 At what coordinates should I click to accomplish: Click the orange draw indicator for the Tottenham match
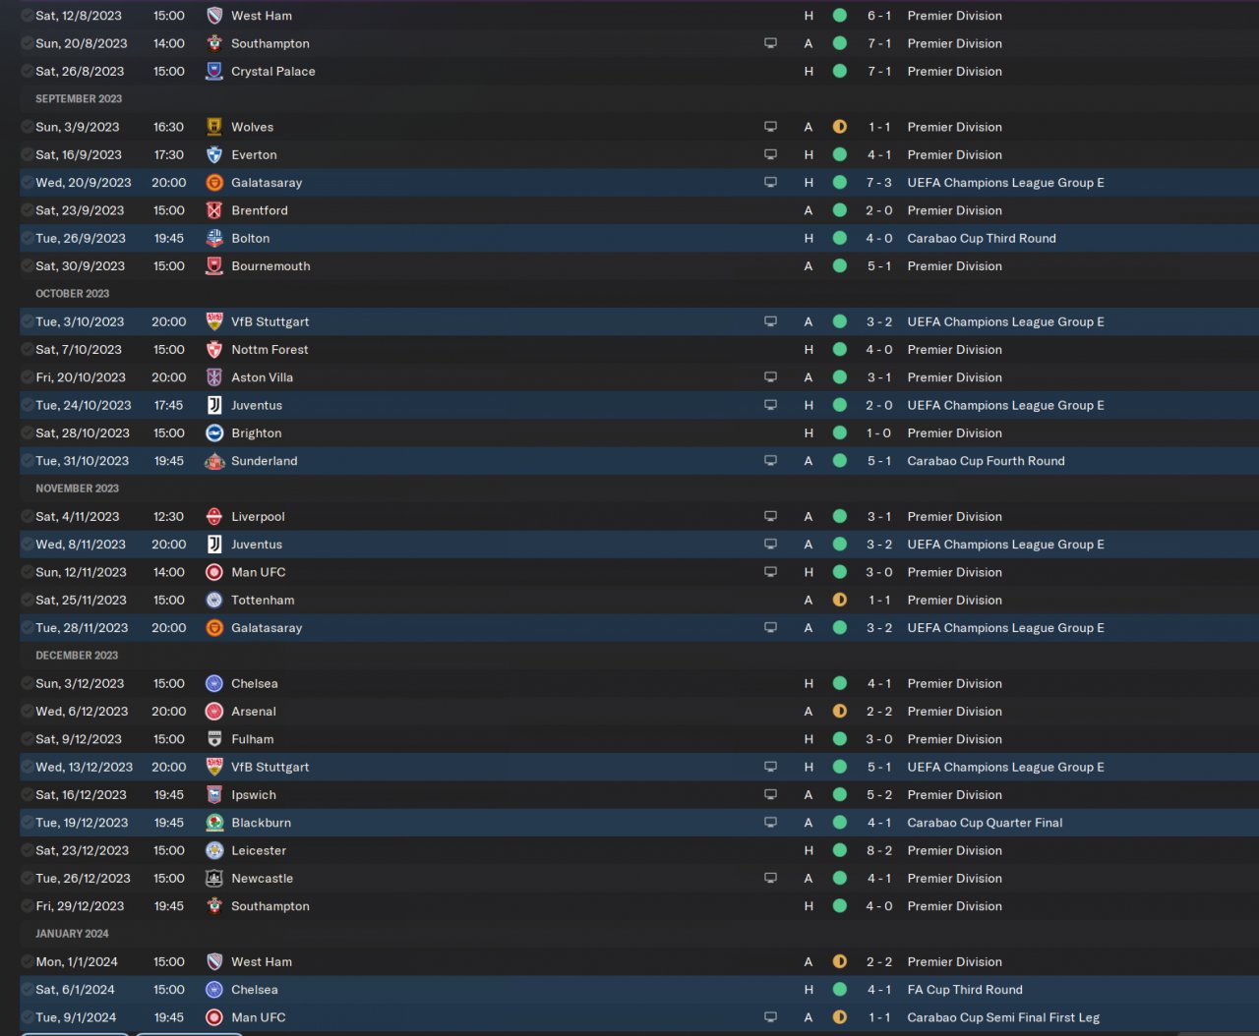[839, 601]
